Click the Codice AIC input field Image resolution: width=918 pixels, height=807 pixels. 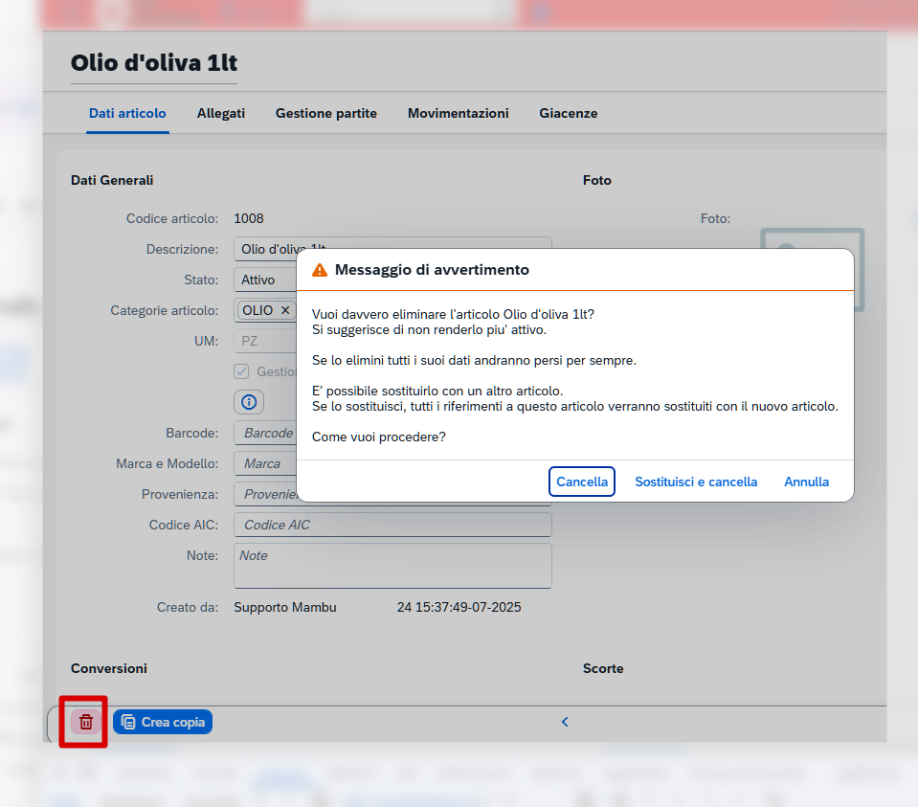click(x=392, y=525)
